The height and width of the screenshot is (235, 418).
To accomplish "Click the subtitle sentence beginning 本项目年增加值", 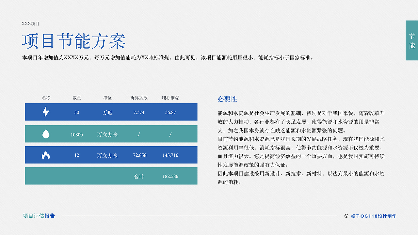I will (169, 58).
